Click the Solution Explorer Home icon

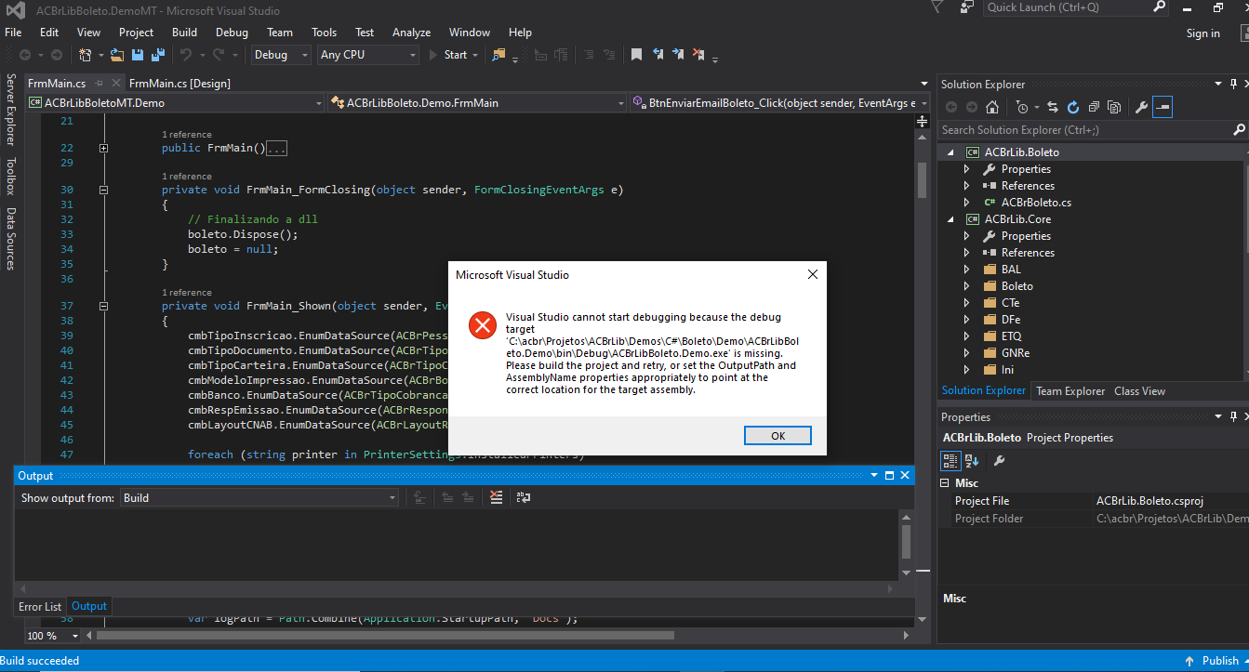point(992,107)
